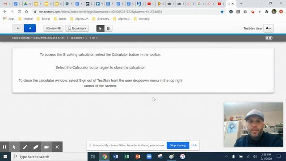Toggle full-width view icon in gray bar
The width and height of the screenshot is (286, 161).
(x=269, y=38)
